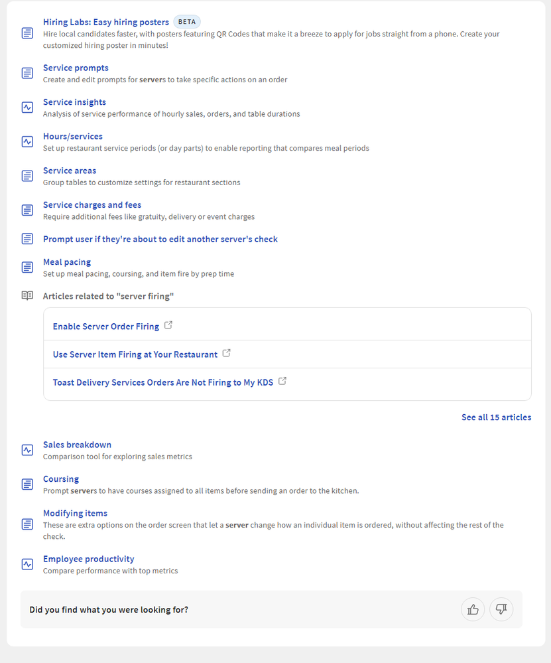The height and width of the screenshot is (663, 551).
Task: Click the document icon beside Meal pacing
Action: click(27, 267)
